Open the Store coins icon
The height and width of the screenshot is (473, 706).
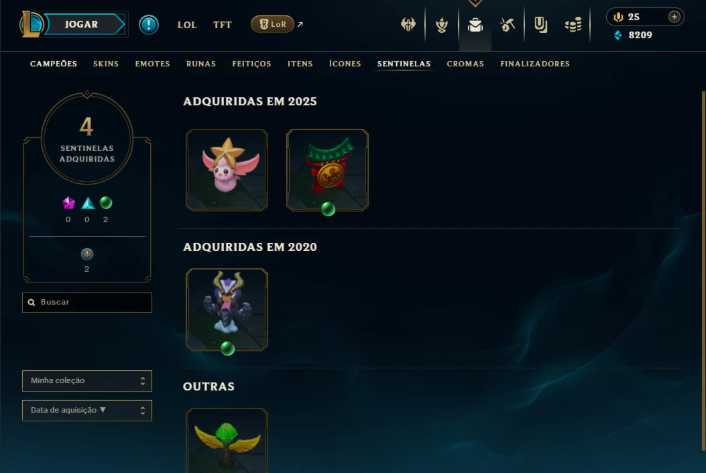pos(573,25)
